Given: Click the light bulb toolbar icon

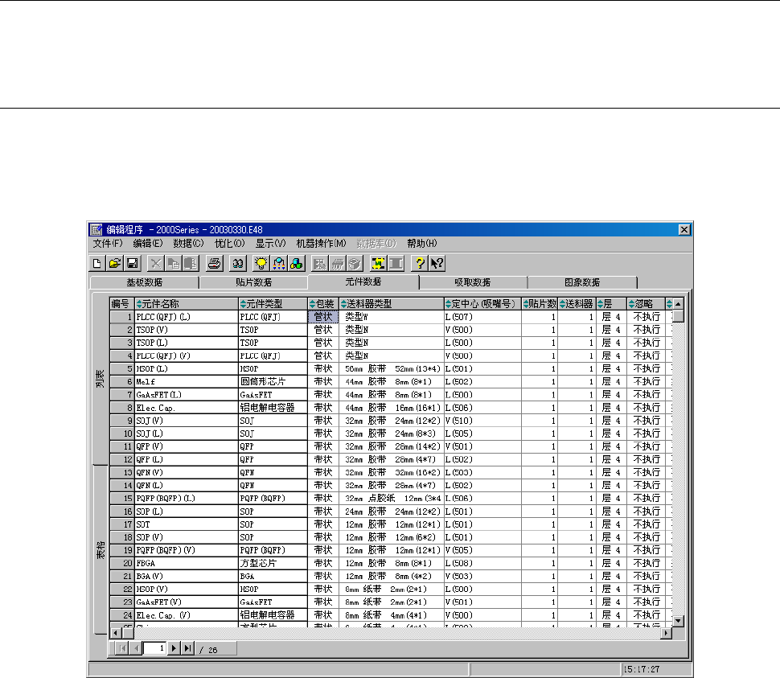Looking at the screenshot, I should [261, 263].
